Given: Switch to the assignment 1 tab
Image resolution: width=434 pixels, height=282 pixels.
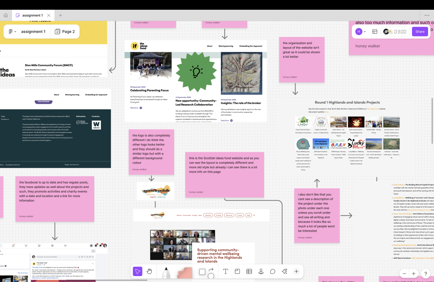Looking at the screenshot, I should tap(32, 15).
